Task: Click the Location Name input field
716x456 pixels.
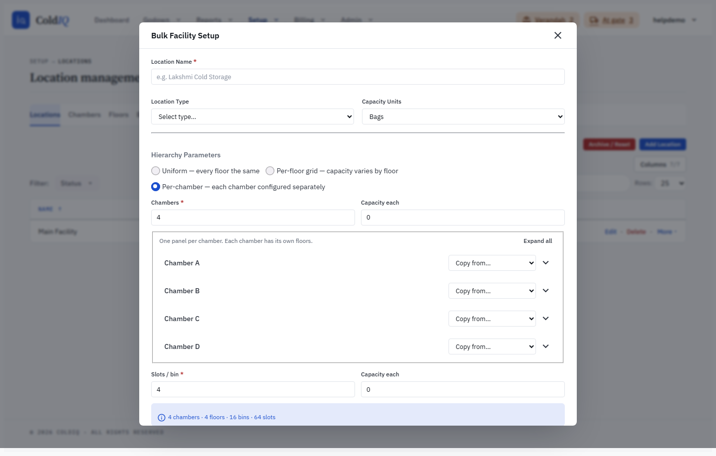Action: click(x=358, y=77)
